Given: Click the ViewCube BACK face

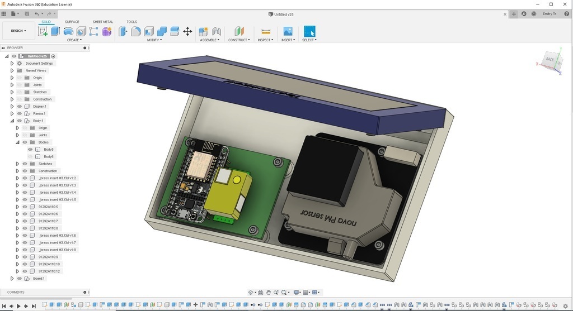Looking at the screenshot, I should (x=550, y=60).
